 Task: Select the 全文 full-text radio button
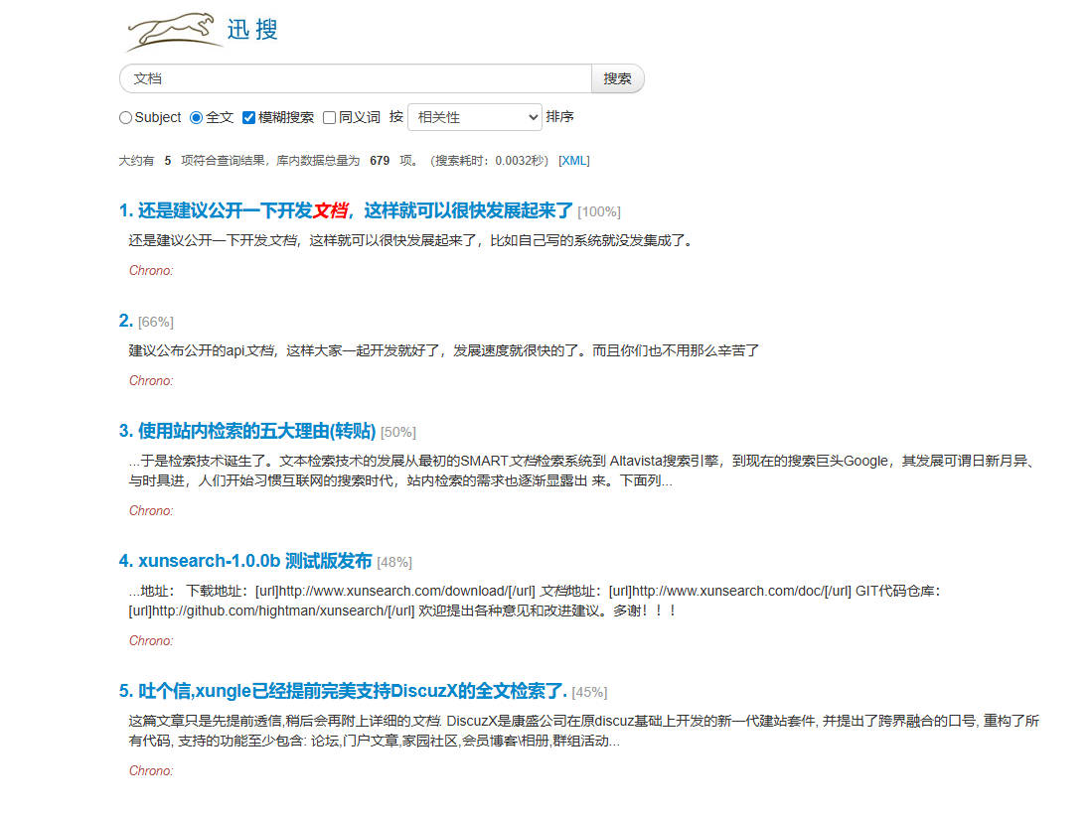(x=199, y=117)
